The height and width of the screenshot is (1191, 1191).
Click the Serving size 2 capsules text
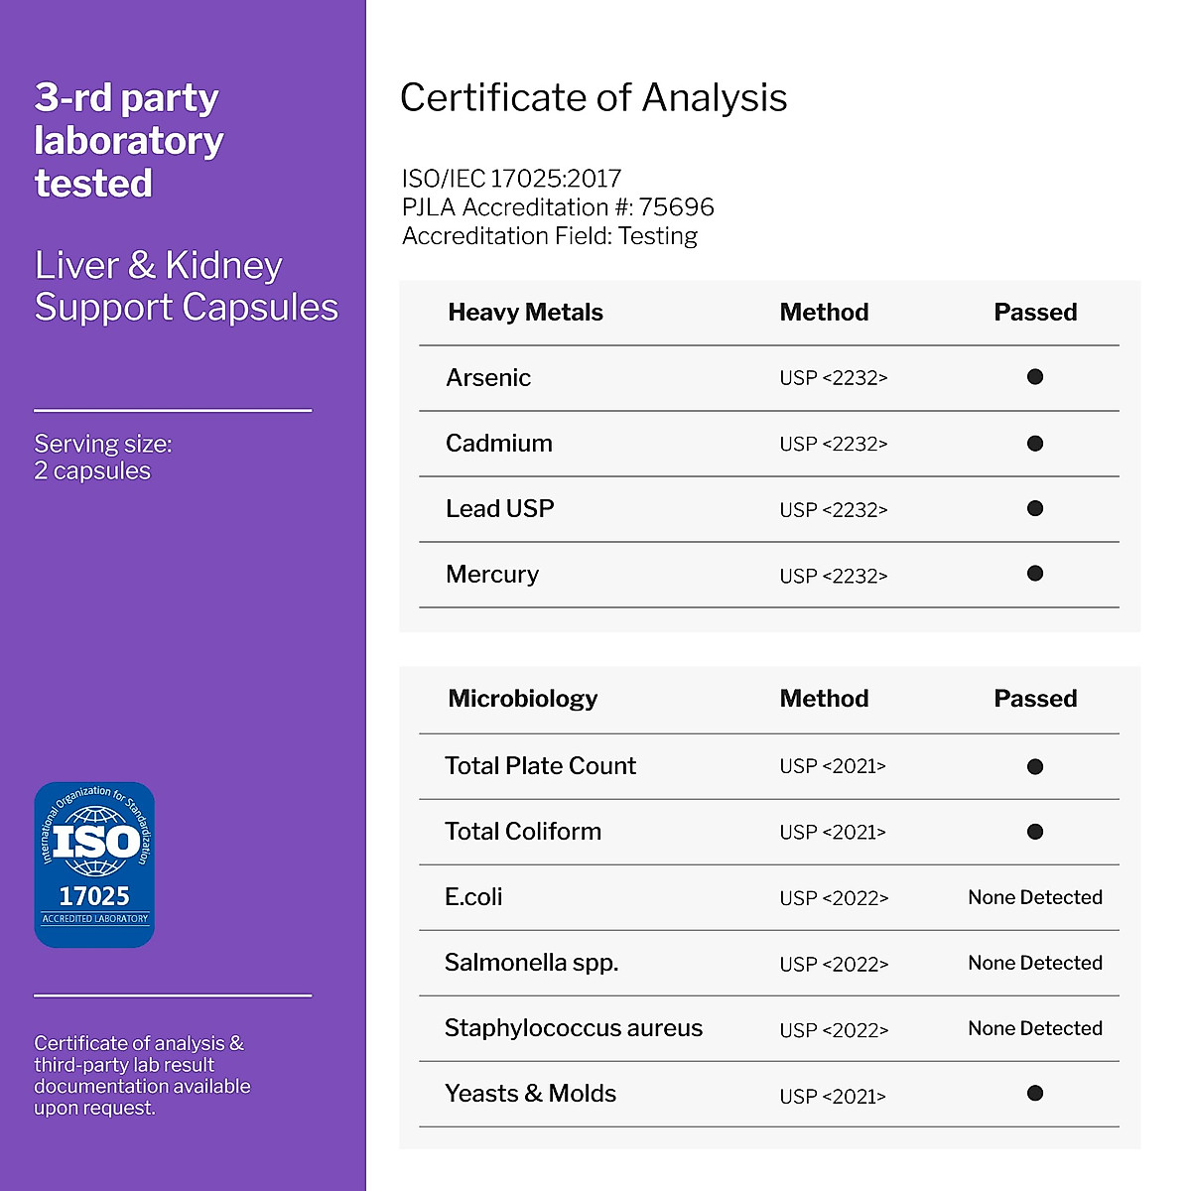pyautogui.click(x=103, y=458)
